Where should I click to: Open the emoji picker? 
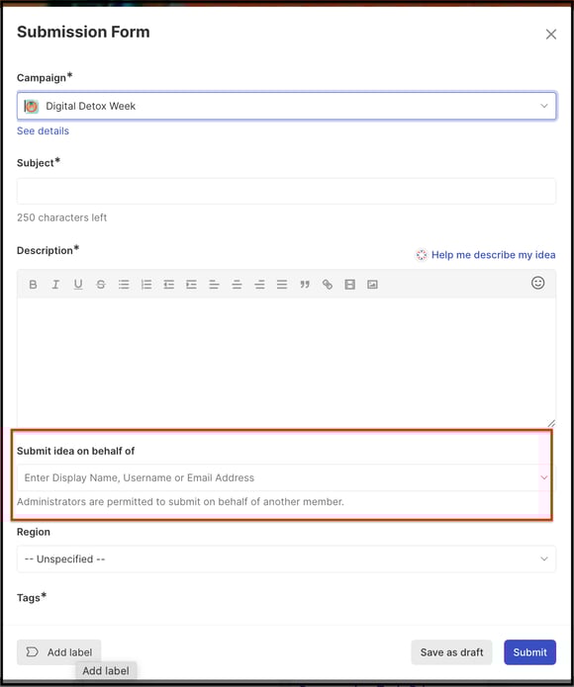[538, 283]
